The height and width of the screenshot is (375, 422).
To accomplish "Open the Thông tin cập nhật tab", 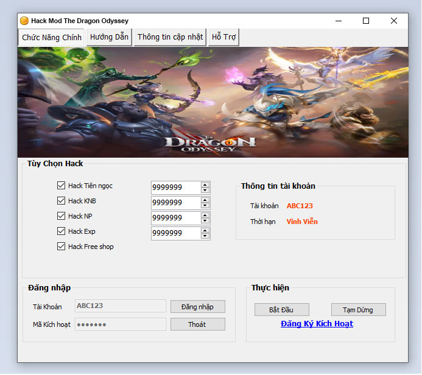I will pyautogui.click(x=170, y=37).
